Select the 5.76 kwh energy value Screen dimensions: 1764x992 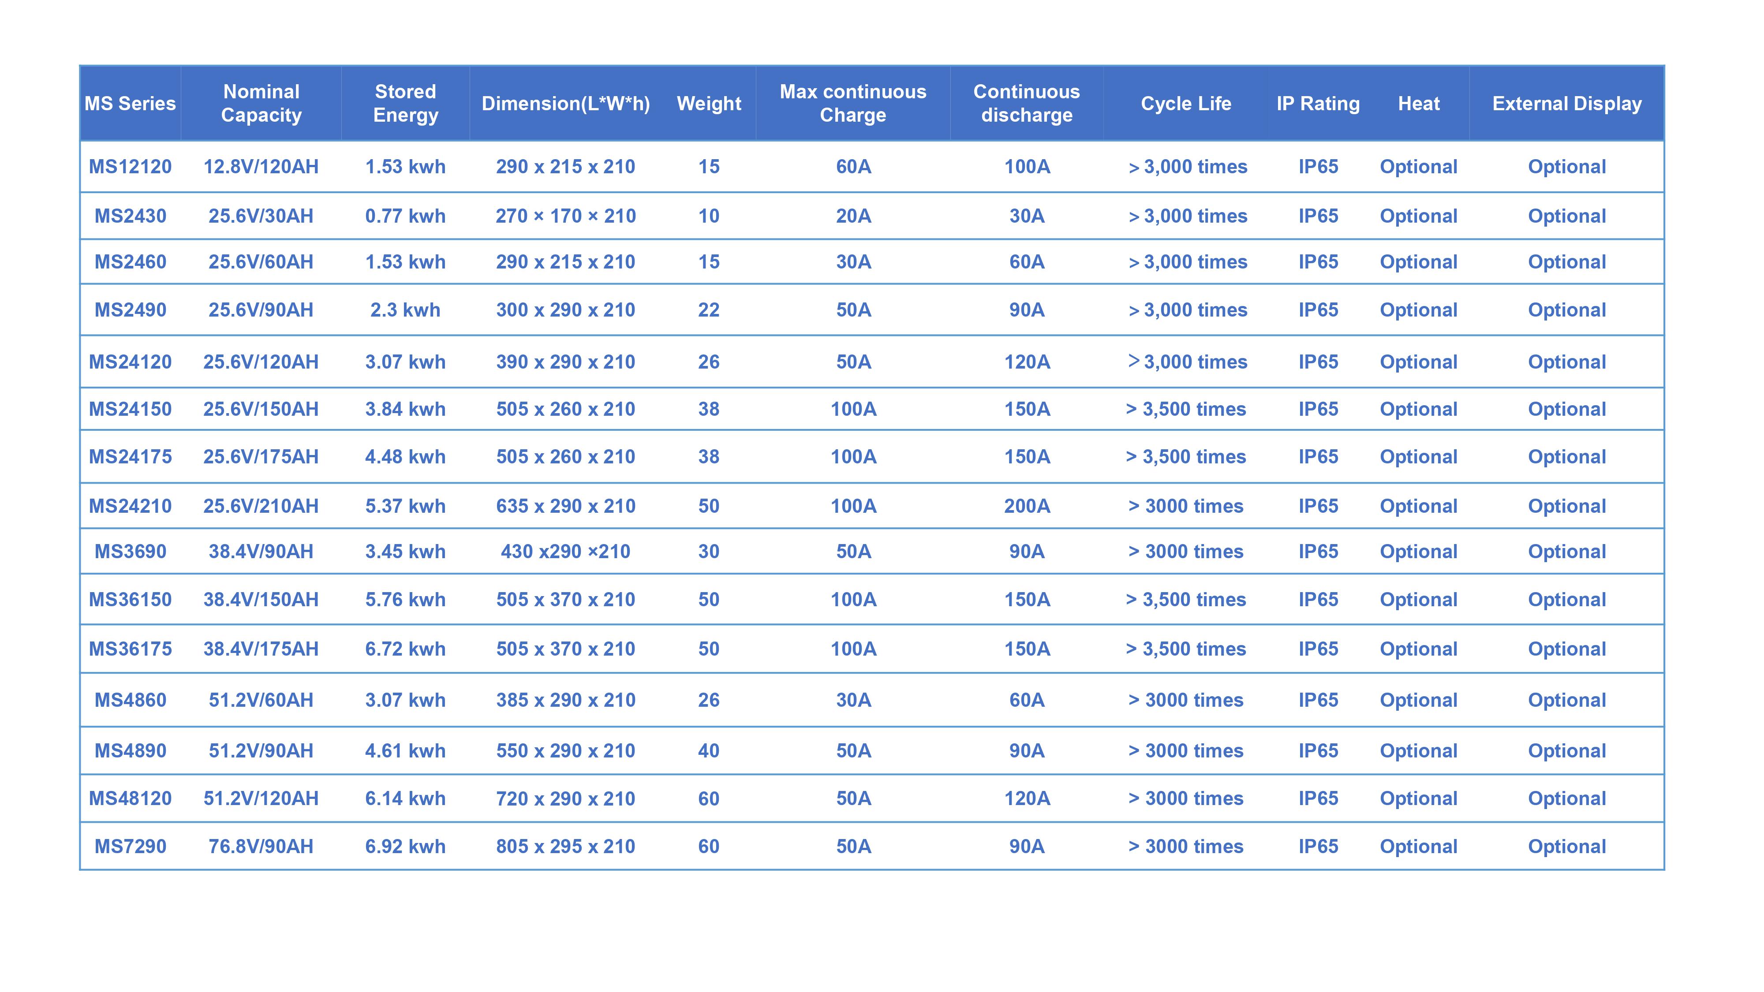pyautogui.click(x=405, y=599)
